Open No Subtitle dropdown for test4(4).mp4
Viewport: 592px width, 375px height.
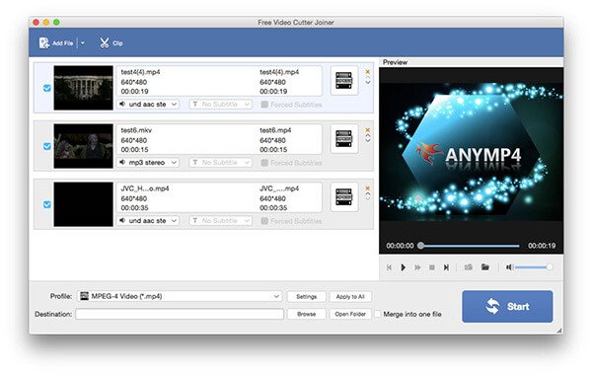pos(220,104)
